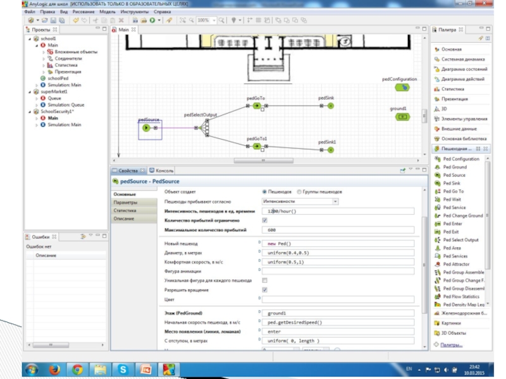Enable unique animation shape per pedestrian
This screenshot has width=506, height=379.
pos(264,280)
